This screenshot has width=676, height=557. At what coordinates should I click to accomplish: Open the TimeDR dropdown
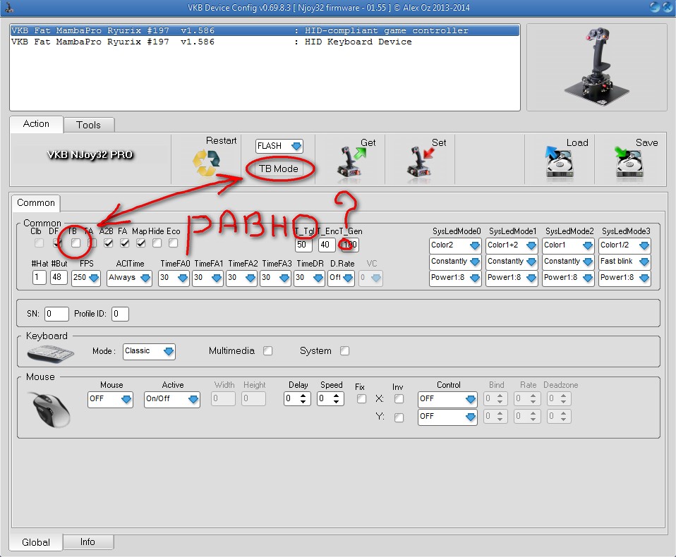(x=309, y=278)
